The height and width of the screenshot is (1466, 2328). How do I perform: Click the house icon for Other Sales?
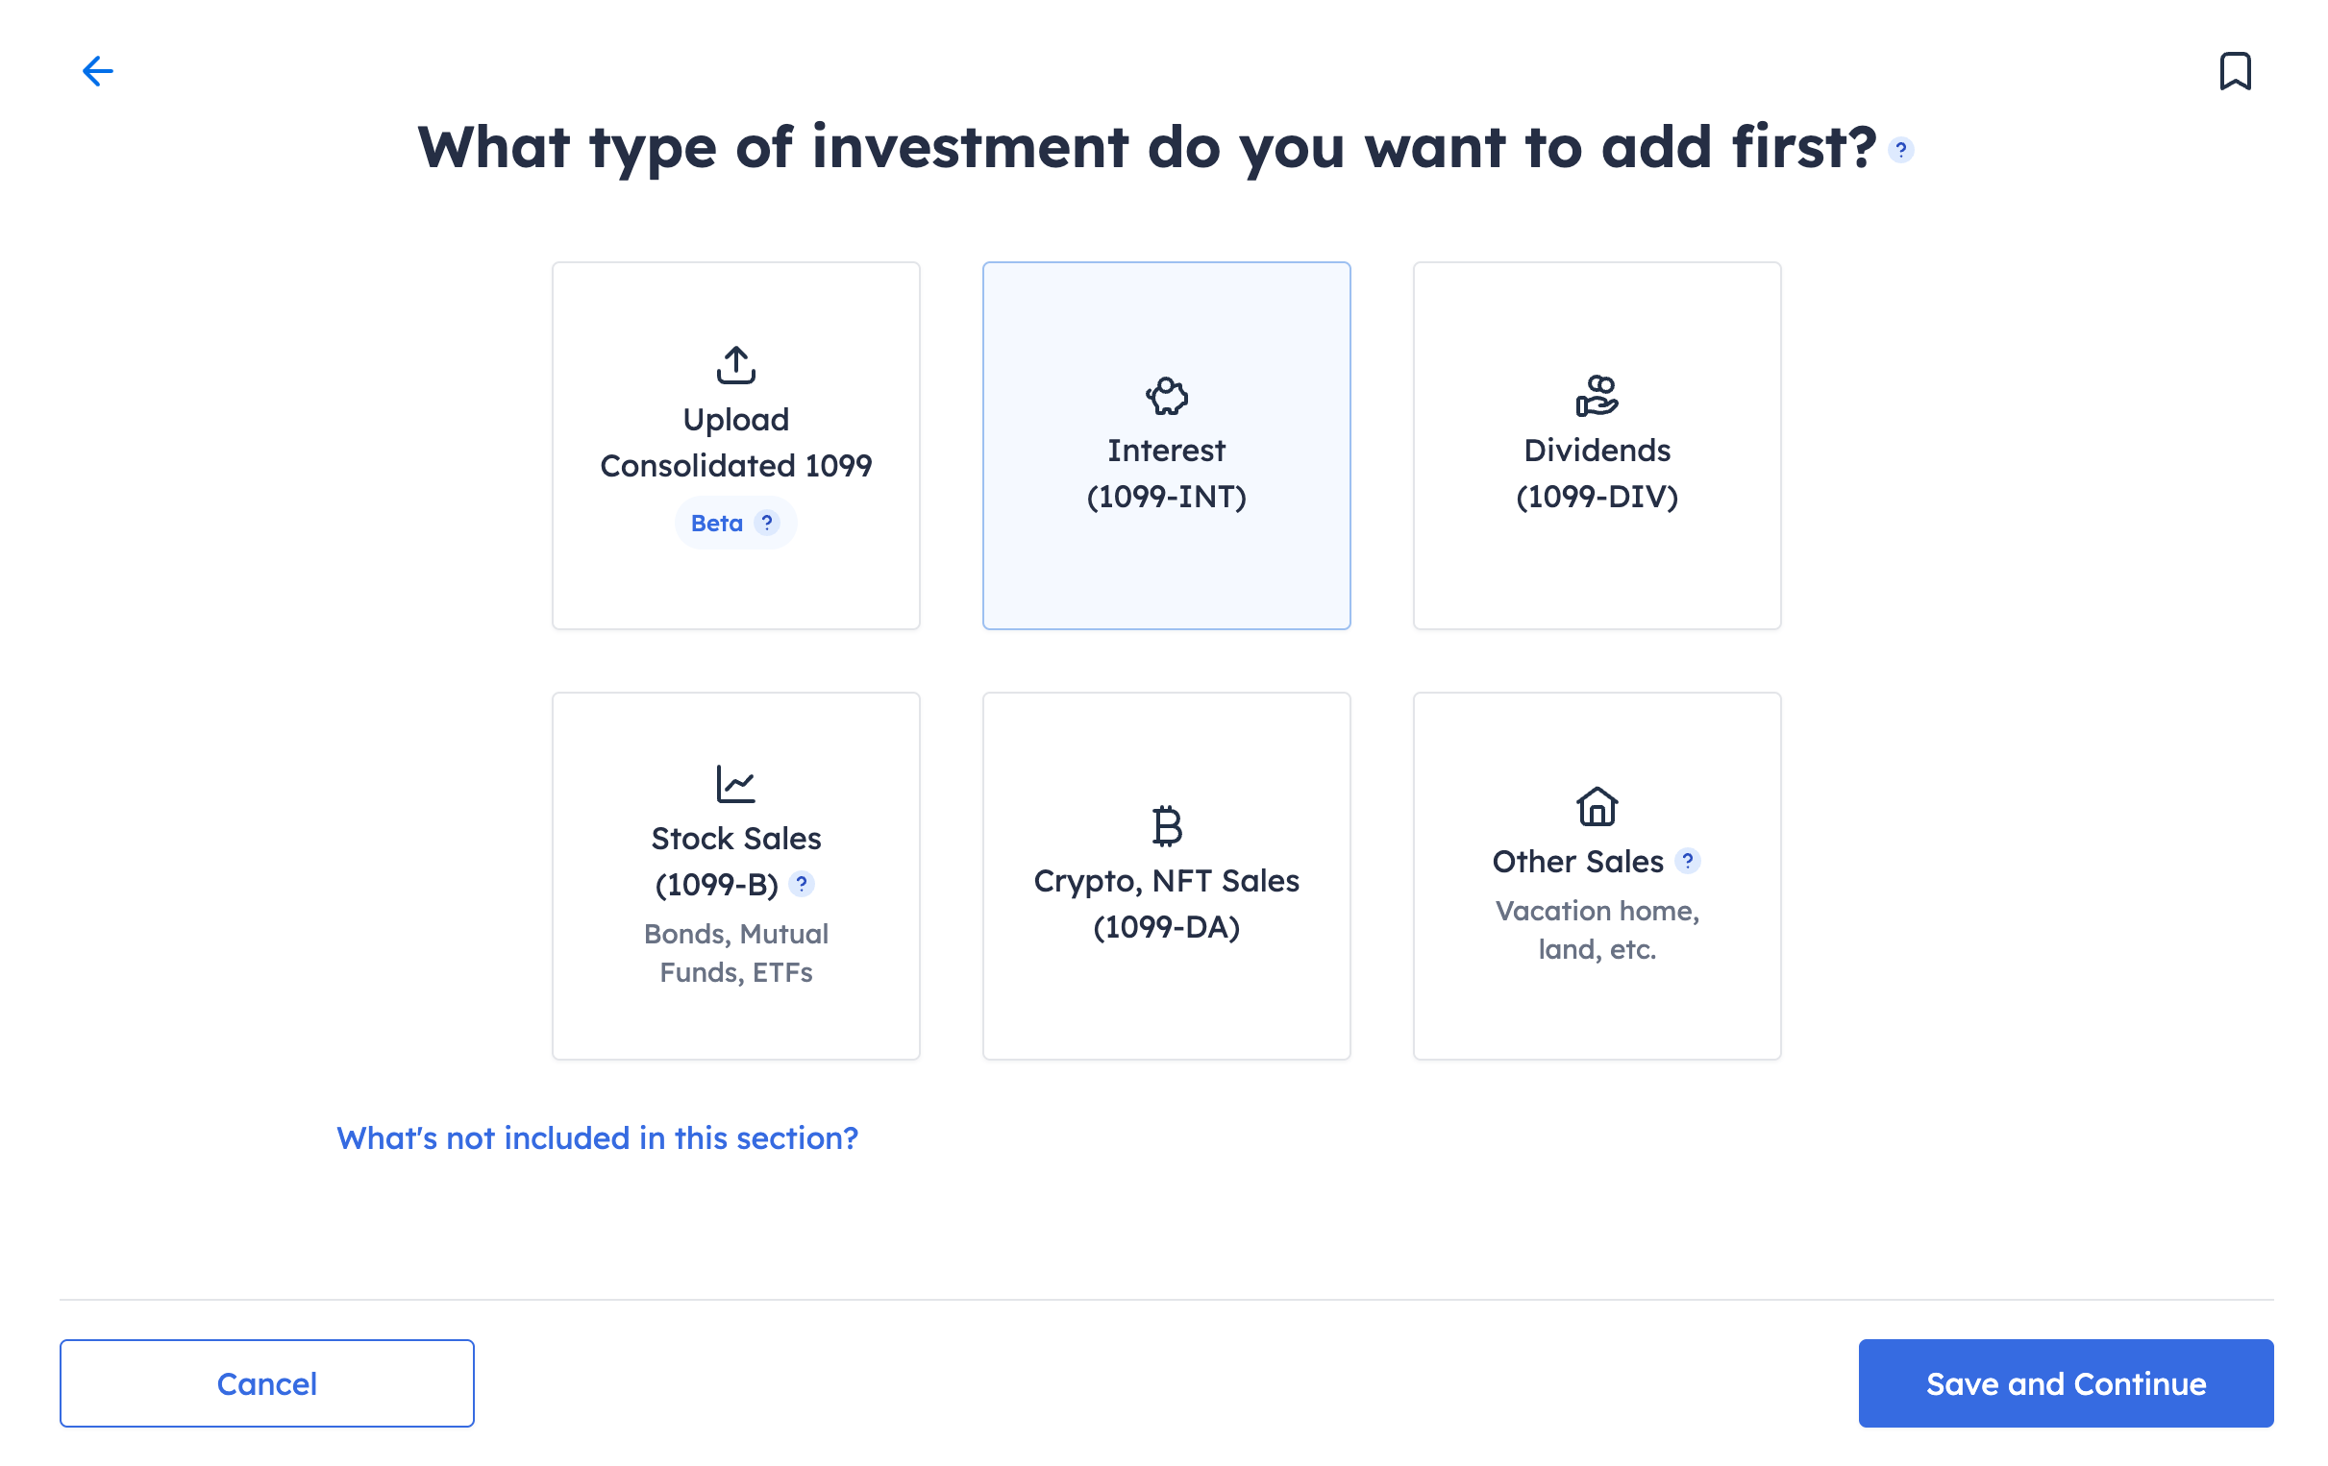1597,807
